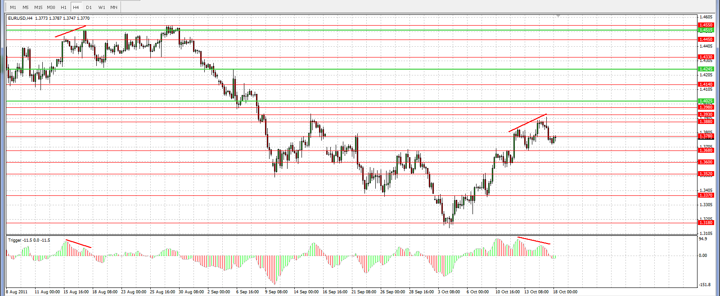Click the 0.00 indicator scale value
The height and width of the screenshot is (296, 720).
tap(703, 256)
